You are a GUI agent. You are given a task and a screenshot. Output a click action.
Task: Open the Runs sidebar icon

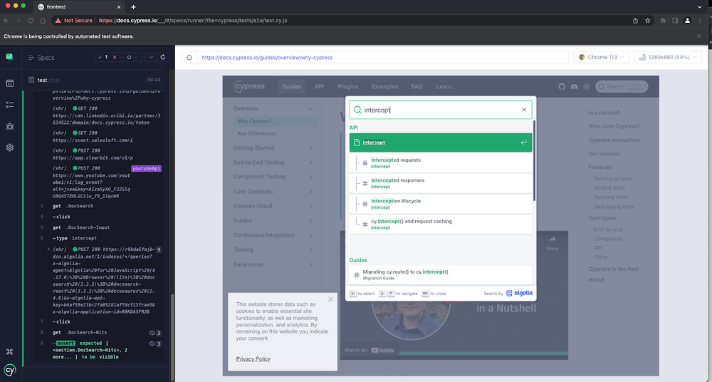[10, 83]
